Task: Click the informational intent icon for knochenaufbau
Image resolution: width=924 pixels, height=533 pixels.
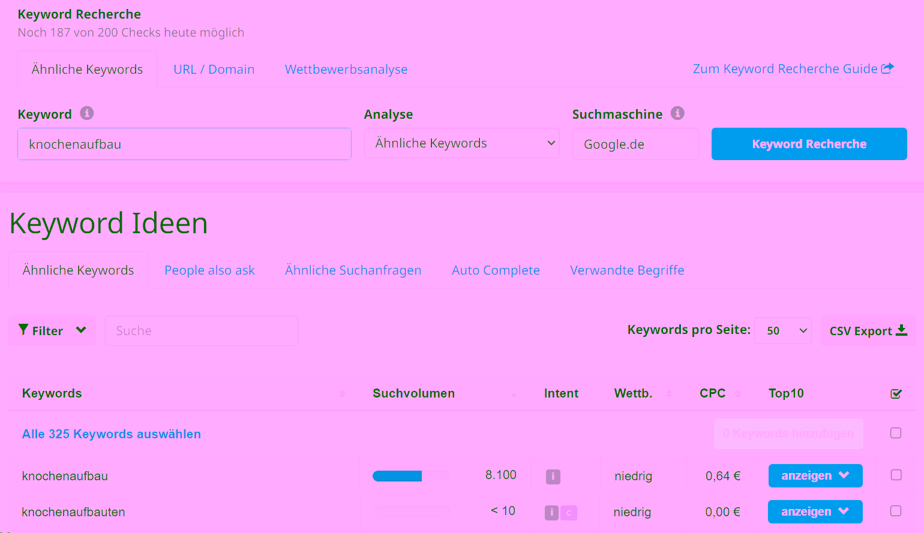Action: (553, 477)
